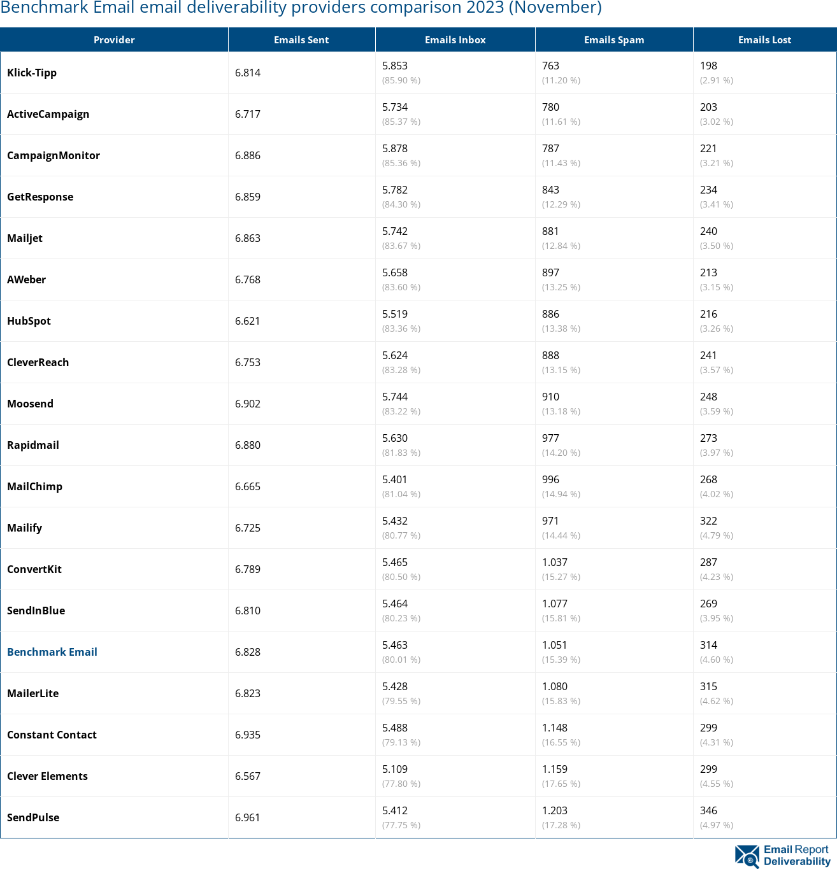Image resolution: width=837 pixels, height=869 pixels.
Task: Click Benchmark Email lost value 314
Action: [x=709, y=645]
